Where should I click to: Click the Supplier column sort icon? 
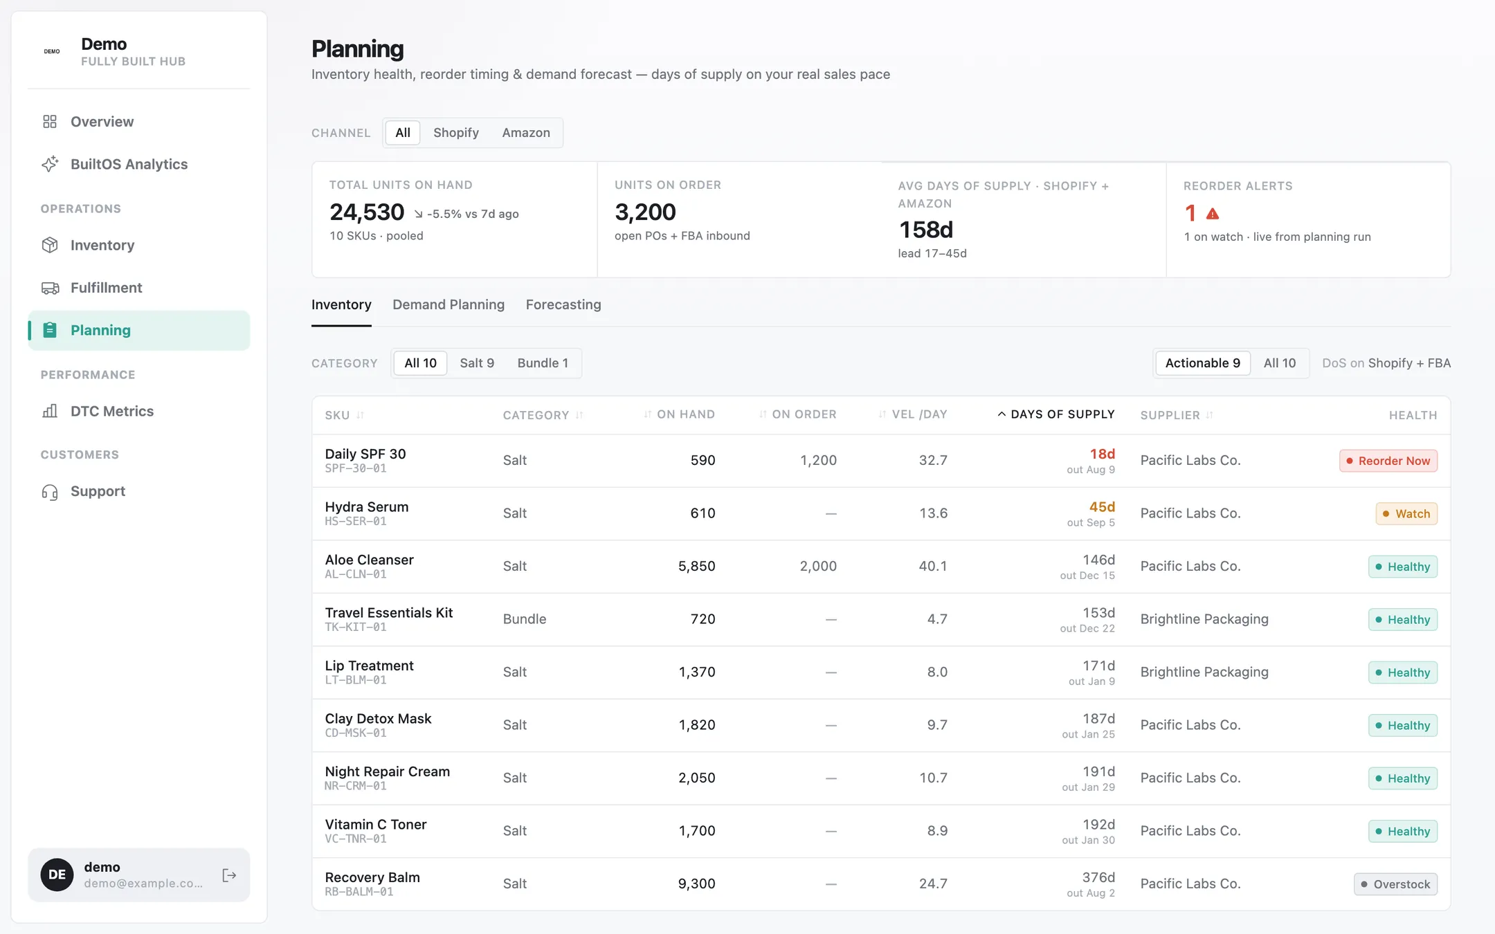(1210, 415)
